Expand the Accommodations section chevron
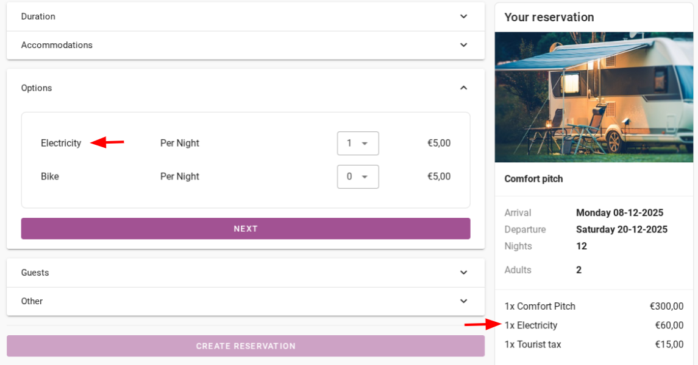Image resolution: width=698 pixels, height=365 pixels. pyautogui.click(x=463, y=45)
